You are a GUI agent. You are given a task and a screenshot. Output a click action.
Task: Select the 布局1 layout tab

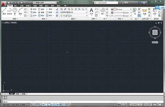pos(17,94)
